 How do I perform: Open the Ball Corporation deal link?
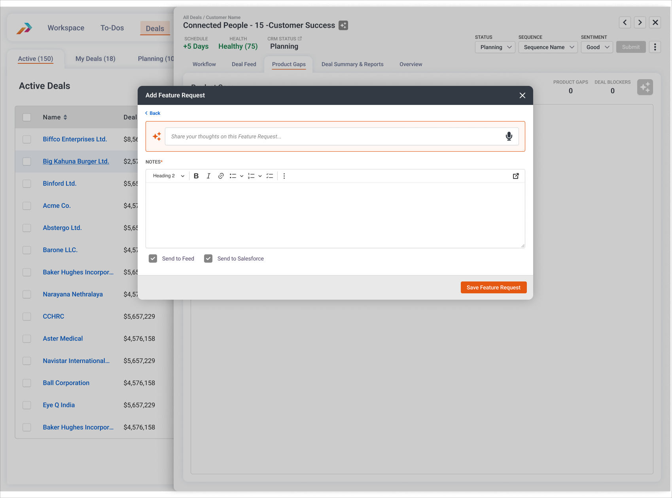point(66,383)
